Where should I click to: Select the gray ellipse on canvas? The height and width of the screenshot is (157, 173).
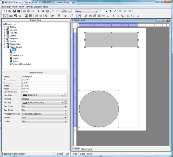coord(99,109)
